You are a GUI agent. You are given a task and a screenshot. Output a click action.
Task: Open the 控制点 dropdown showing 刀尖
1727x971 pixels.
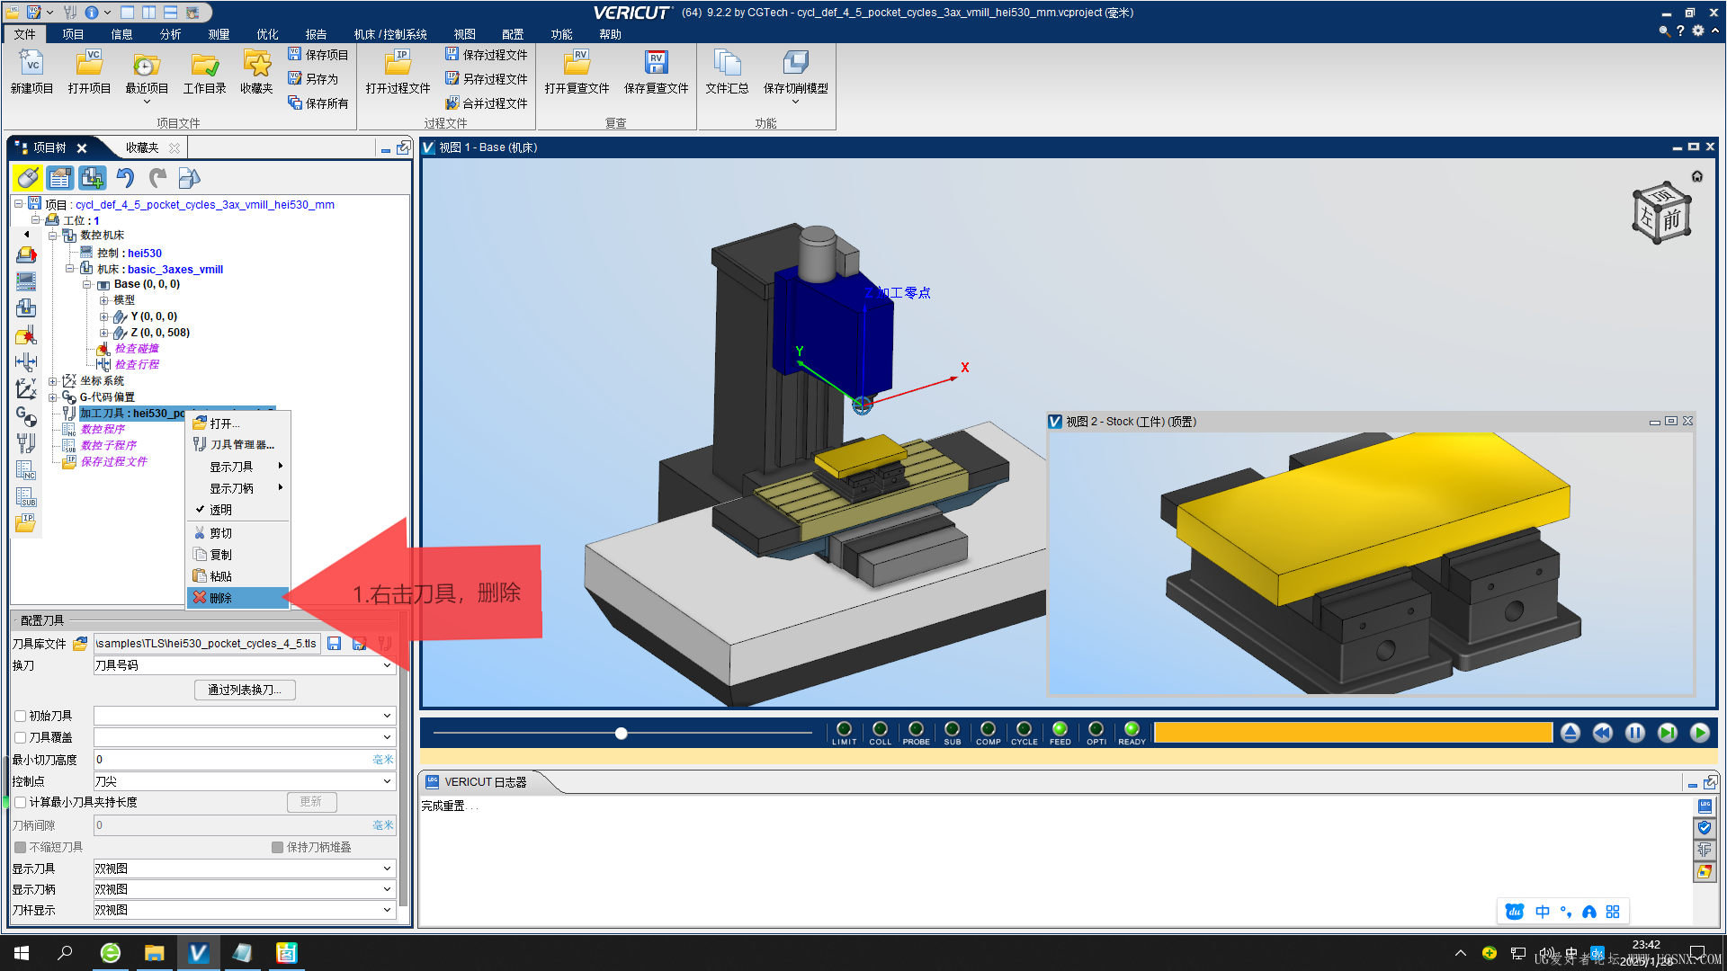coord(244,781)
